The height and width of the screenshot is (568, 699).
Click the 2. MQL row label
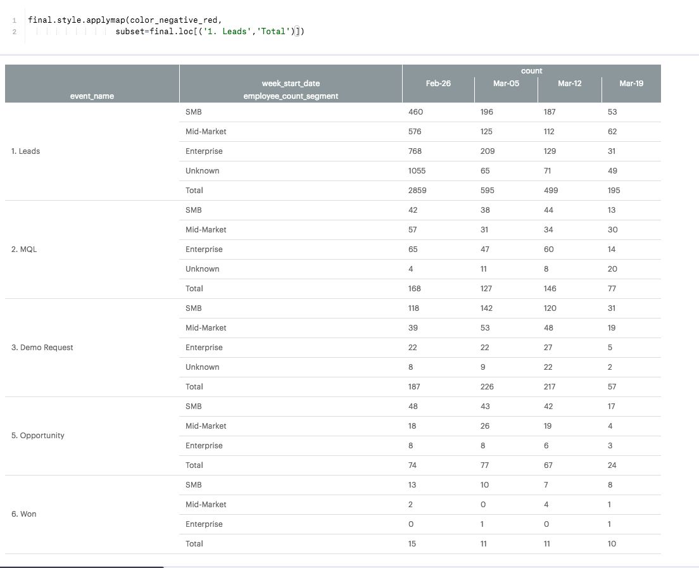pyautogui.click(x=24, y=249)
